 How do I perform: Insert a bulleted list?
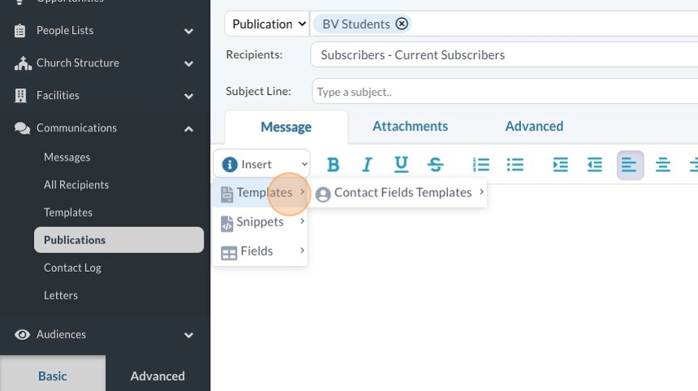point(515,165)
